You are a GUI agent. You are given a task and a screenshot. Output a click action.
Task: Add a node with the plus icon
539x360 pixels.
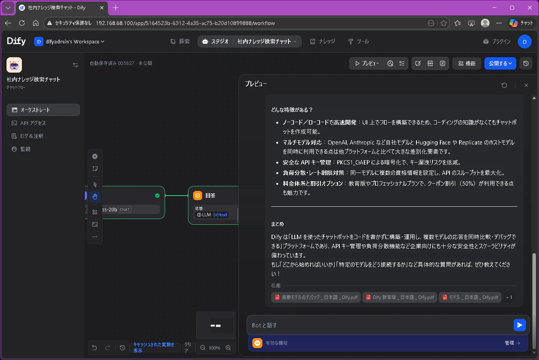95,156
